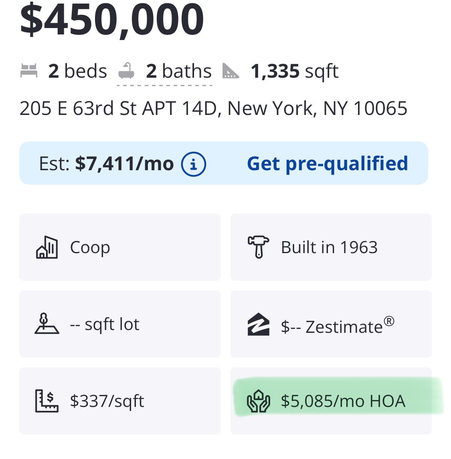The height and width of the screenshot is (459, 451).
Task: Click the $-- Zestimate text
Action: [x=338, y=326]
